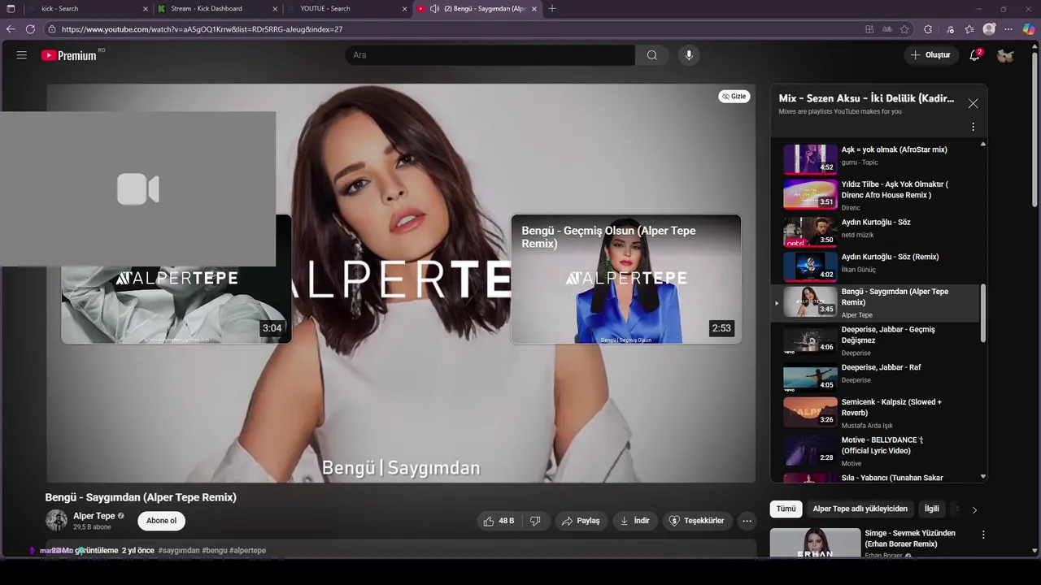Open translate page icon in address bar

[887, 29]
